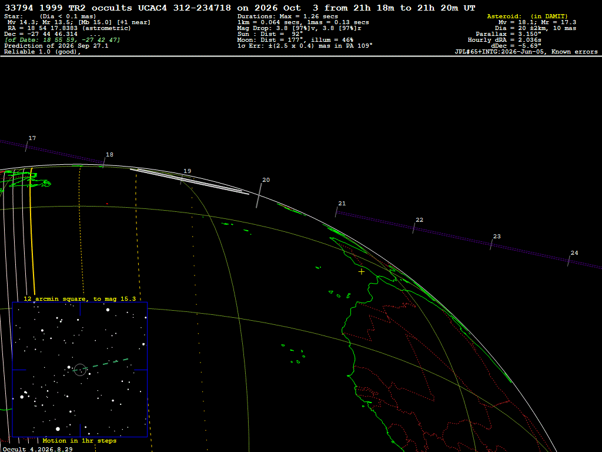Click the dashed green asteroid motion line
This screenshot has width=602, height=452.
tap(101, 365)
